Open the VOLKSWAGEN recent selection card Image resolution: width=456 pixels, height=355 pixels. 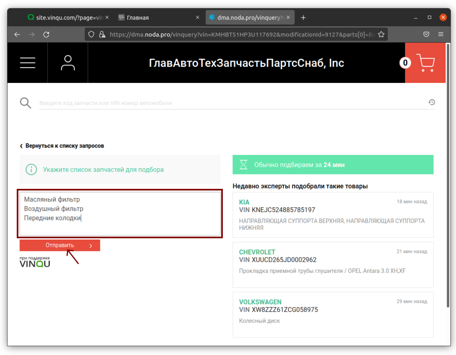(x=333, y=314)
